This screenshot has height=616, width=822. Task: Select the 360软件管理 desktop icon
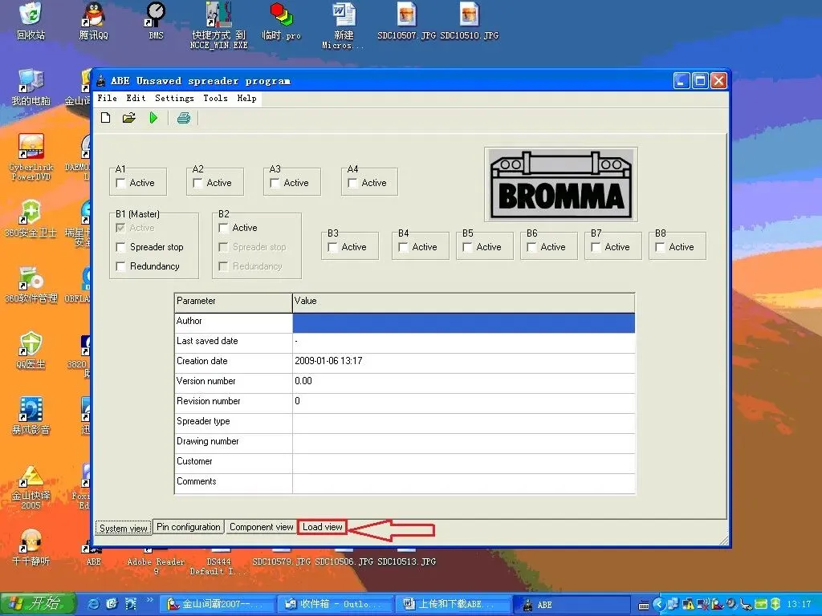(31, 285)
